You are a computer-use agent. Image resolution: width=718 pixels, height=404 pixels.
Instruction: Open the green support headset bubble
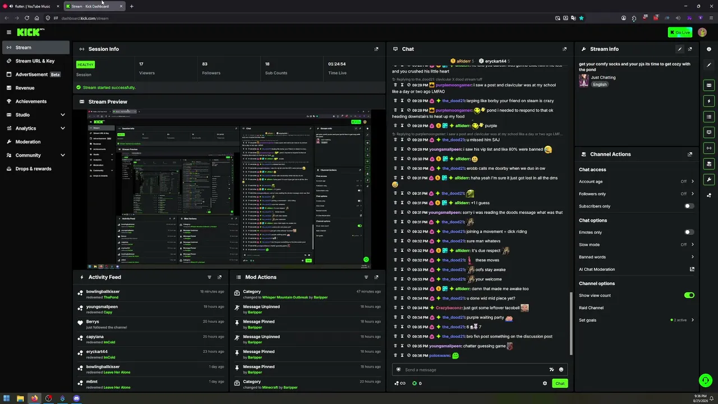coord(706,380)
